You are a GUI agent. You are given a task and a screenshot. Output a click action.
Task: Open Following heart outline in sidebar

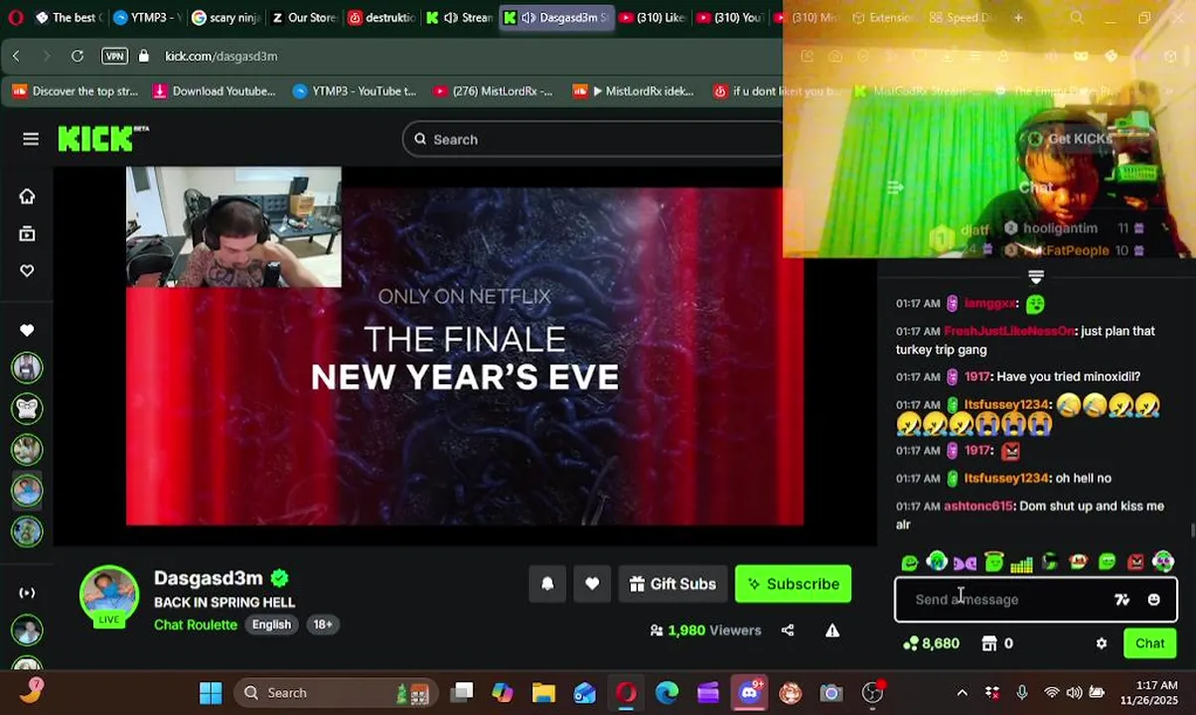tap(27, 271)
